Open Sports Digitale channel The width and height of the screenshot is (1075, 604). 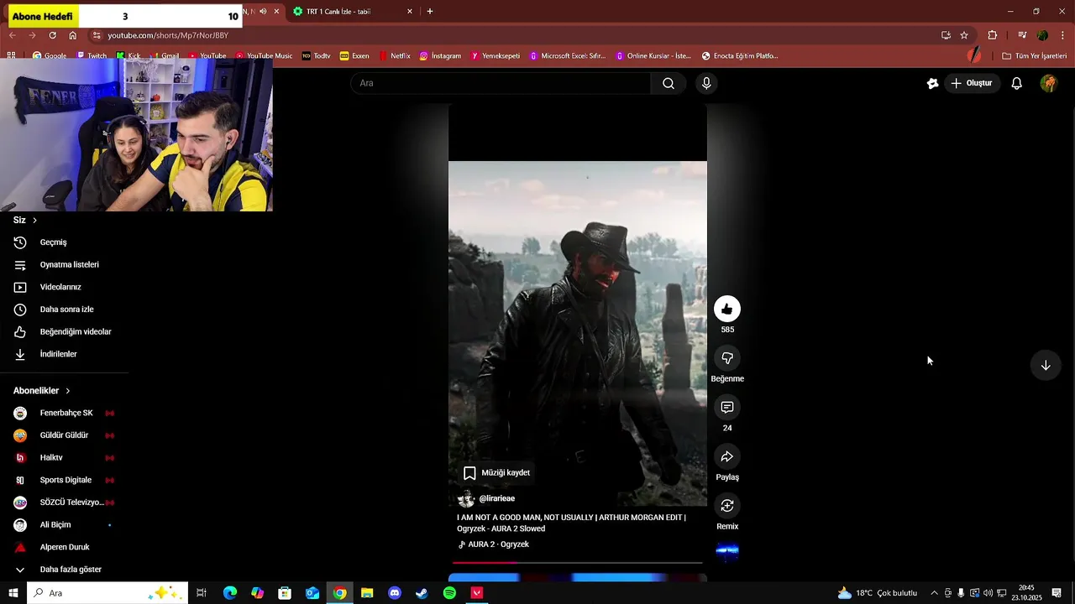64,480
